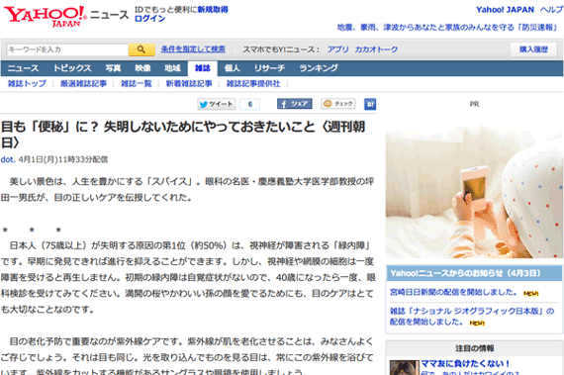Click the 注目の情報 section heading
This screenshot has height=375, width=564.
tap(474, 348)
